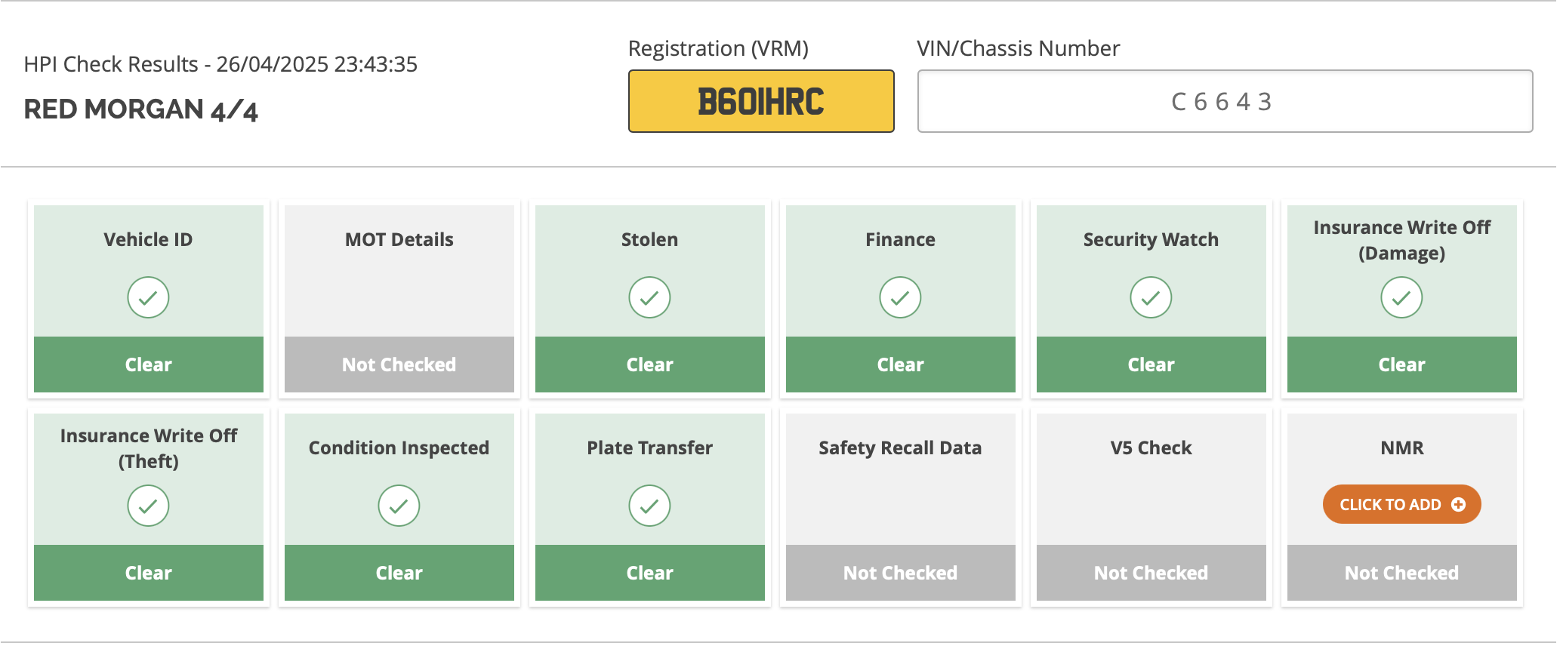Click the Security Watch checkmark icon
The width and height of the screenshot is (1563, 649).
pyautogui.click(x=1151, y=297)
